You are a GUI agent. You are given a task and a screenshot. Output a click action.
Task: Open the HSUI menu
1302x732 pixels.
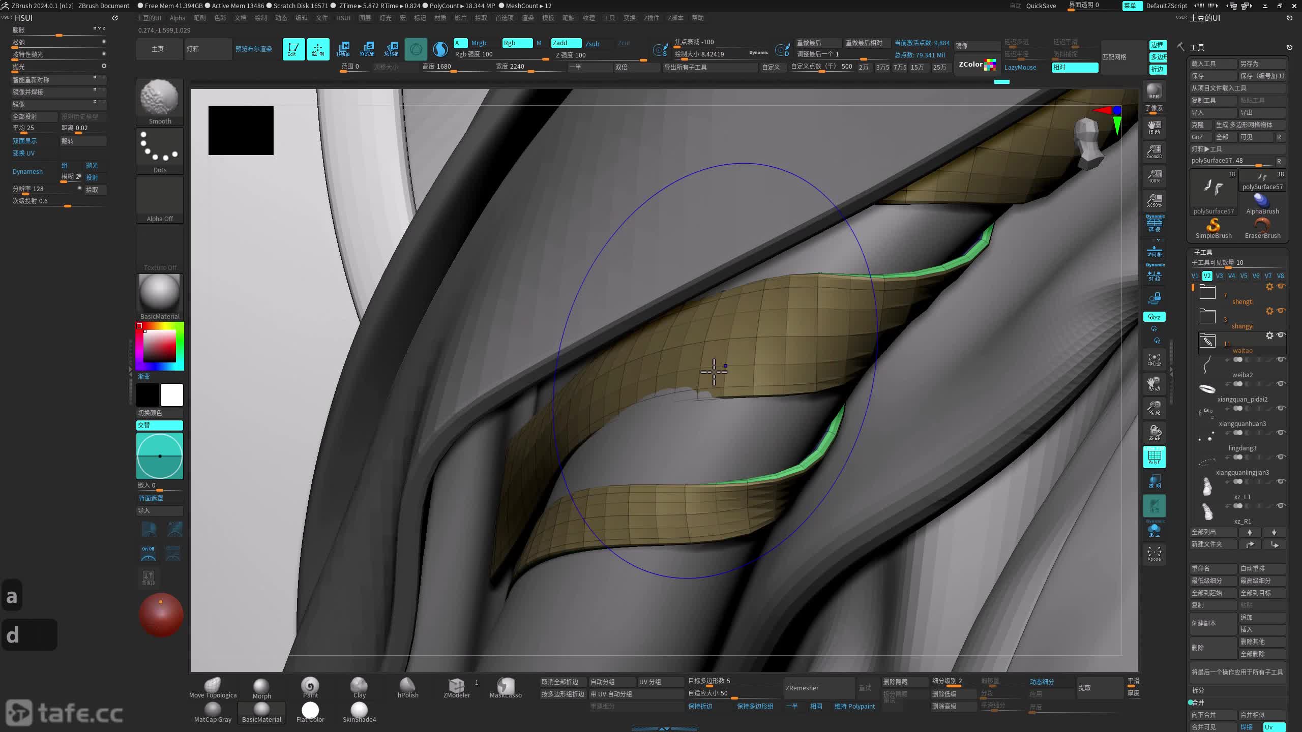coord(343,18)
